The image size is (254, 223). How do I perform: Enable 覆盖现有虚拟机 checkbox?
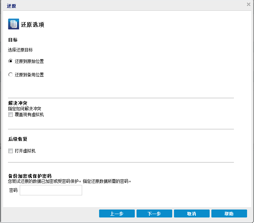(x=10, y=115)
